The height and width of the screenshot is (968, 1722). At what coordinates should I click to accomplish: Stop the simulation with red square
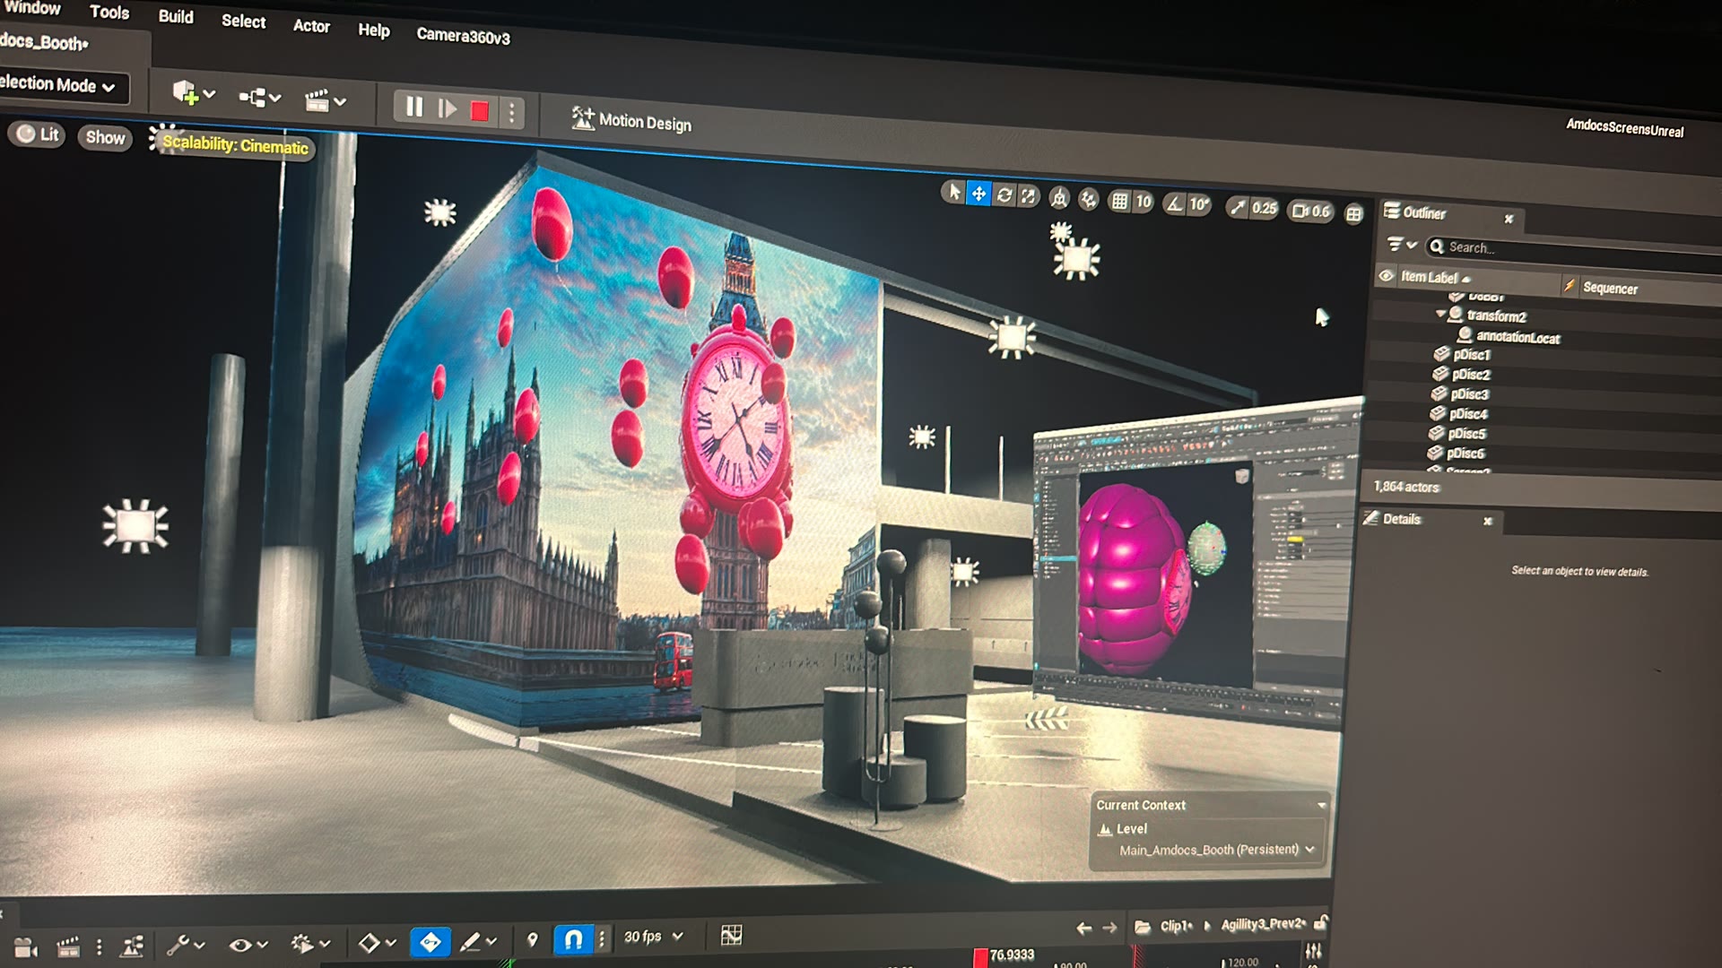coord(480,111)
